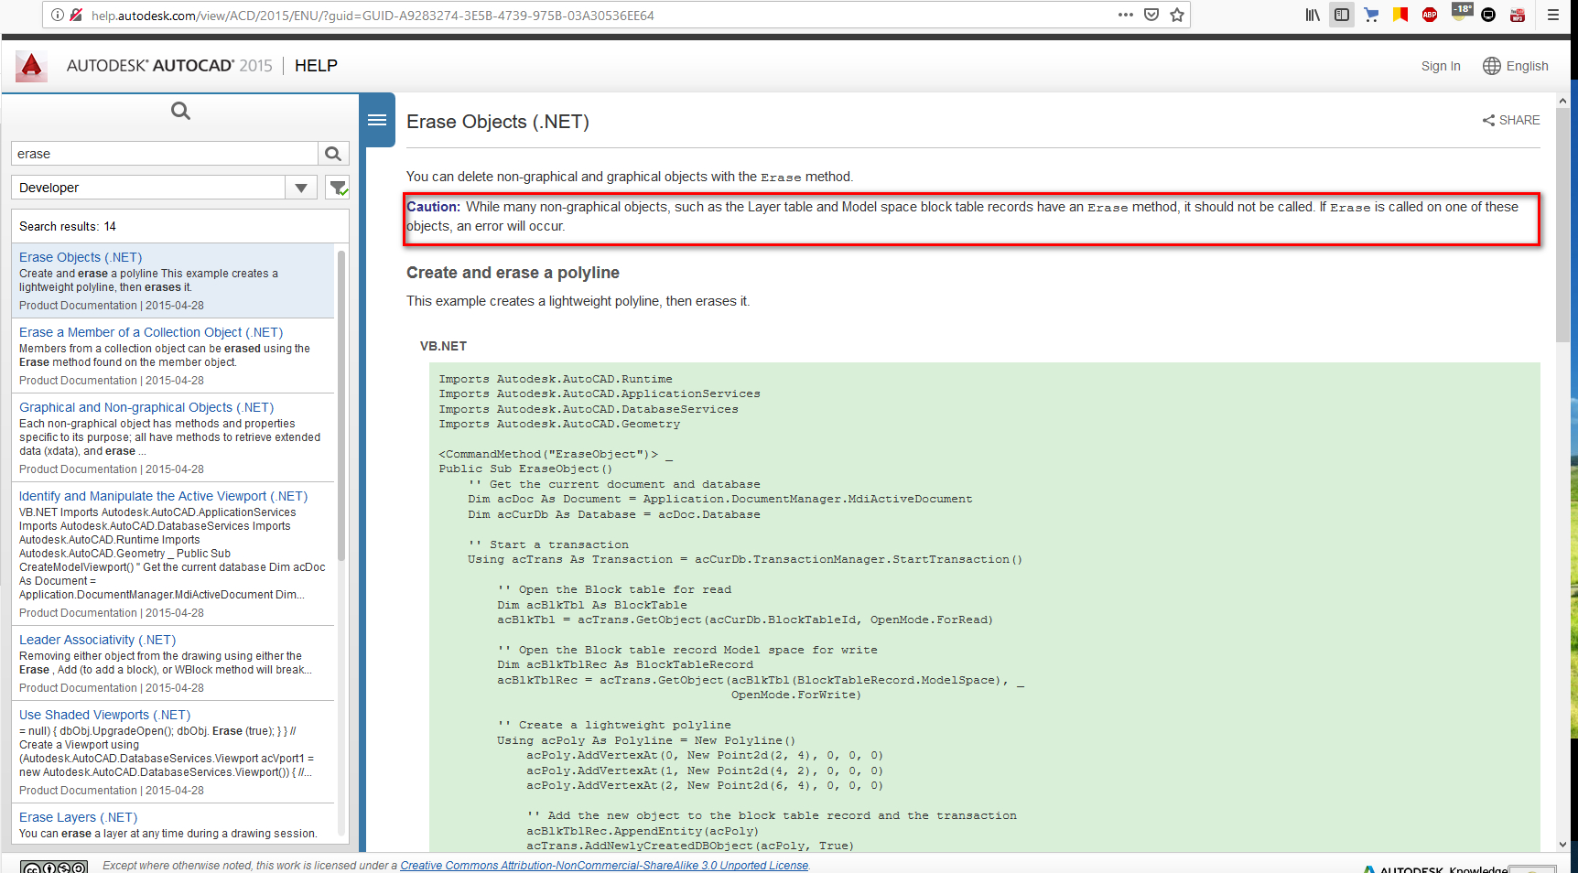1578x873 pixels.
Task: Click the search results list scrollbar
Action: (x=341, y=405)
